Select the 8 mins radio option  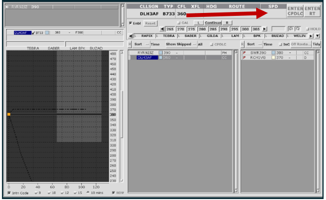click(x=36, y=193)
